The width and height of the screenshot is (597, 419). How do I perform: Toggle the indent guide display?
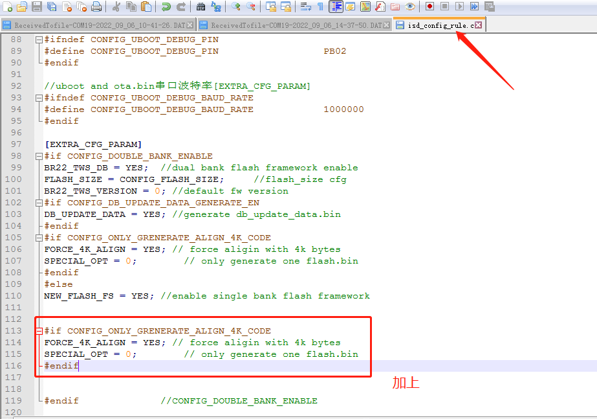[336, 6]
